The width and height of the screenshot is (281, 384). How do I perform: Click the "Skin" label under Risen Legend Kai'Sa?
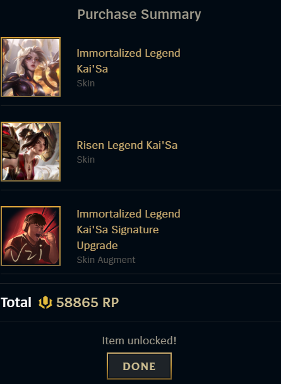[x=86, y=160]
